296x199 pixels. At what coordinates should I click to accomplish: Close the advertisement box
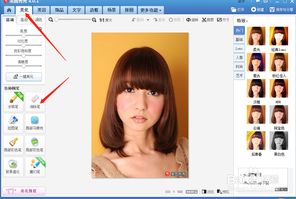286,189
